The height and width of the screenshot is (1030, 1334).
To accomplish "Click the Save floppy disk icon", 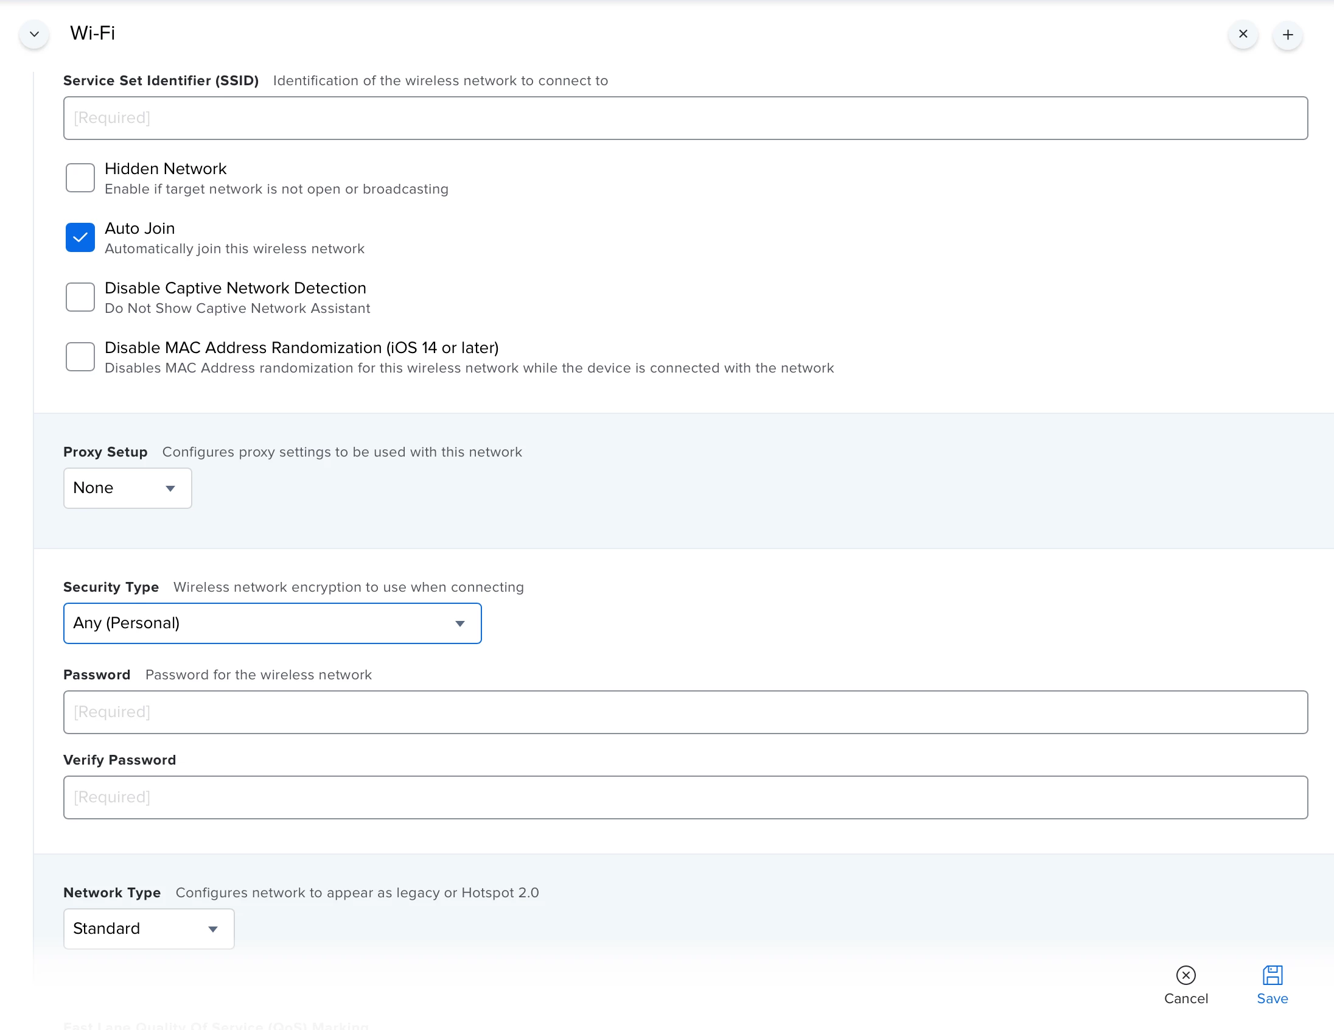I will click(x=1273, y=975).
